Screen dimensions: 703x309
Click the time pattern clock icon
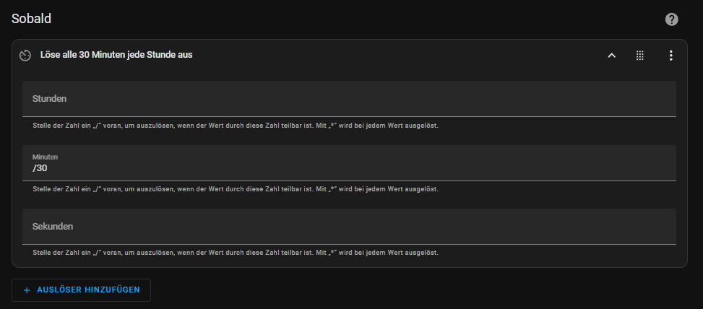(x=25, y=56)
